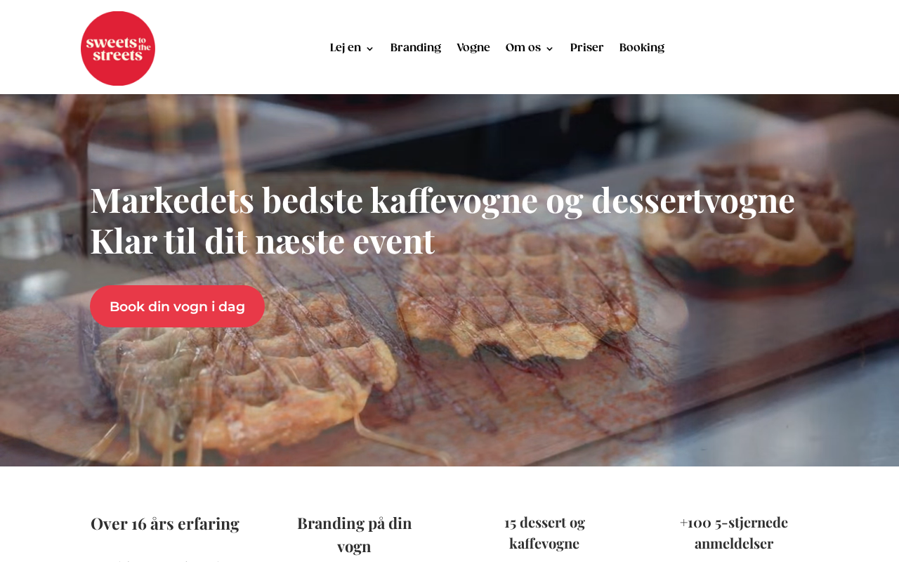Select the Over 16 års erfaring heading
This screenshot has width=899, height=562.
(x=165, y=523)
